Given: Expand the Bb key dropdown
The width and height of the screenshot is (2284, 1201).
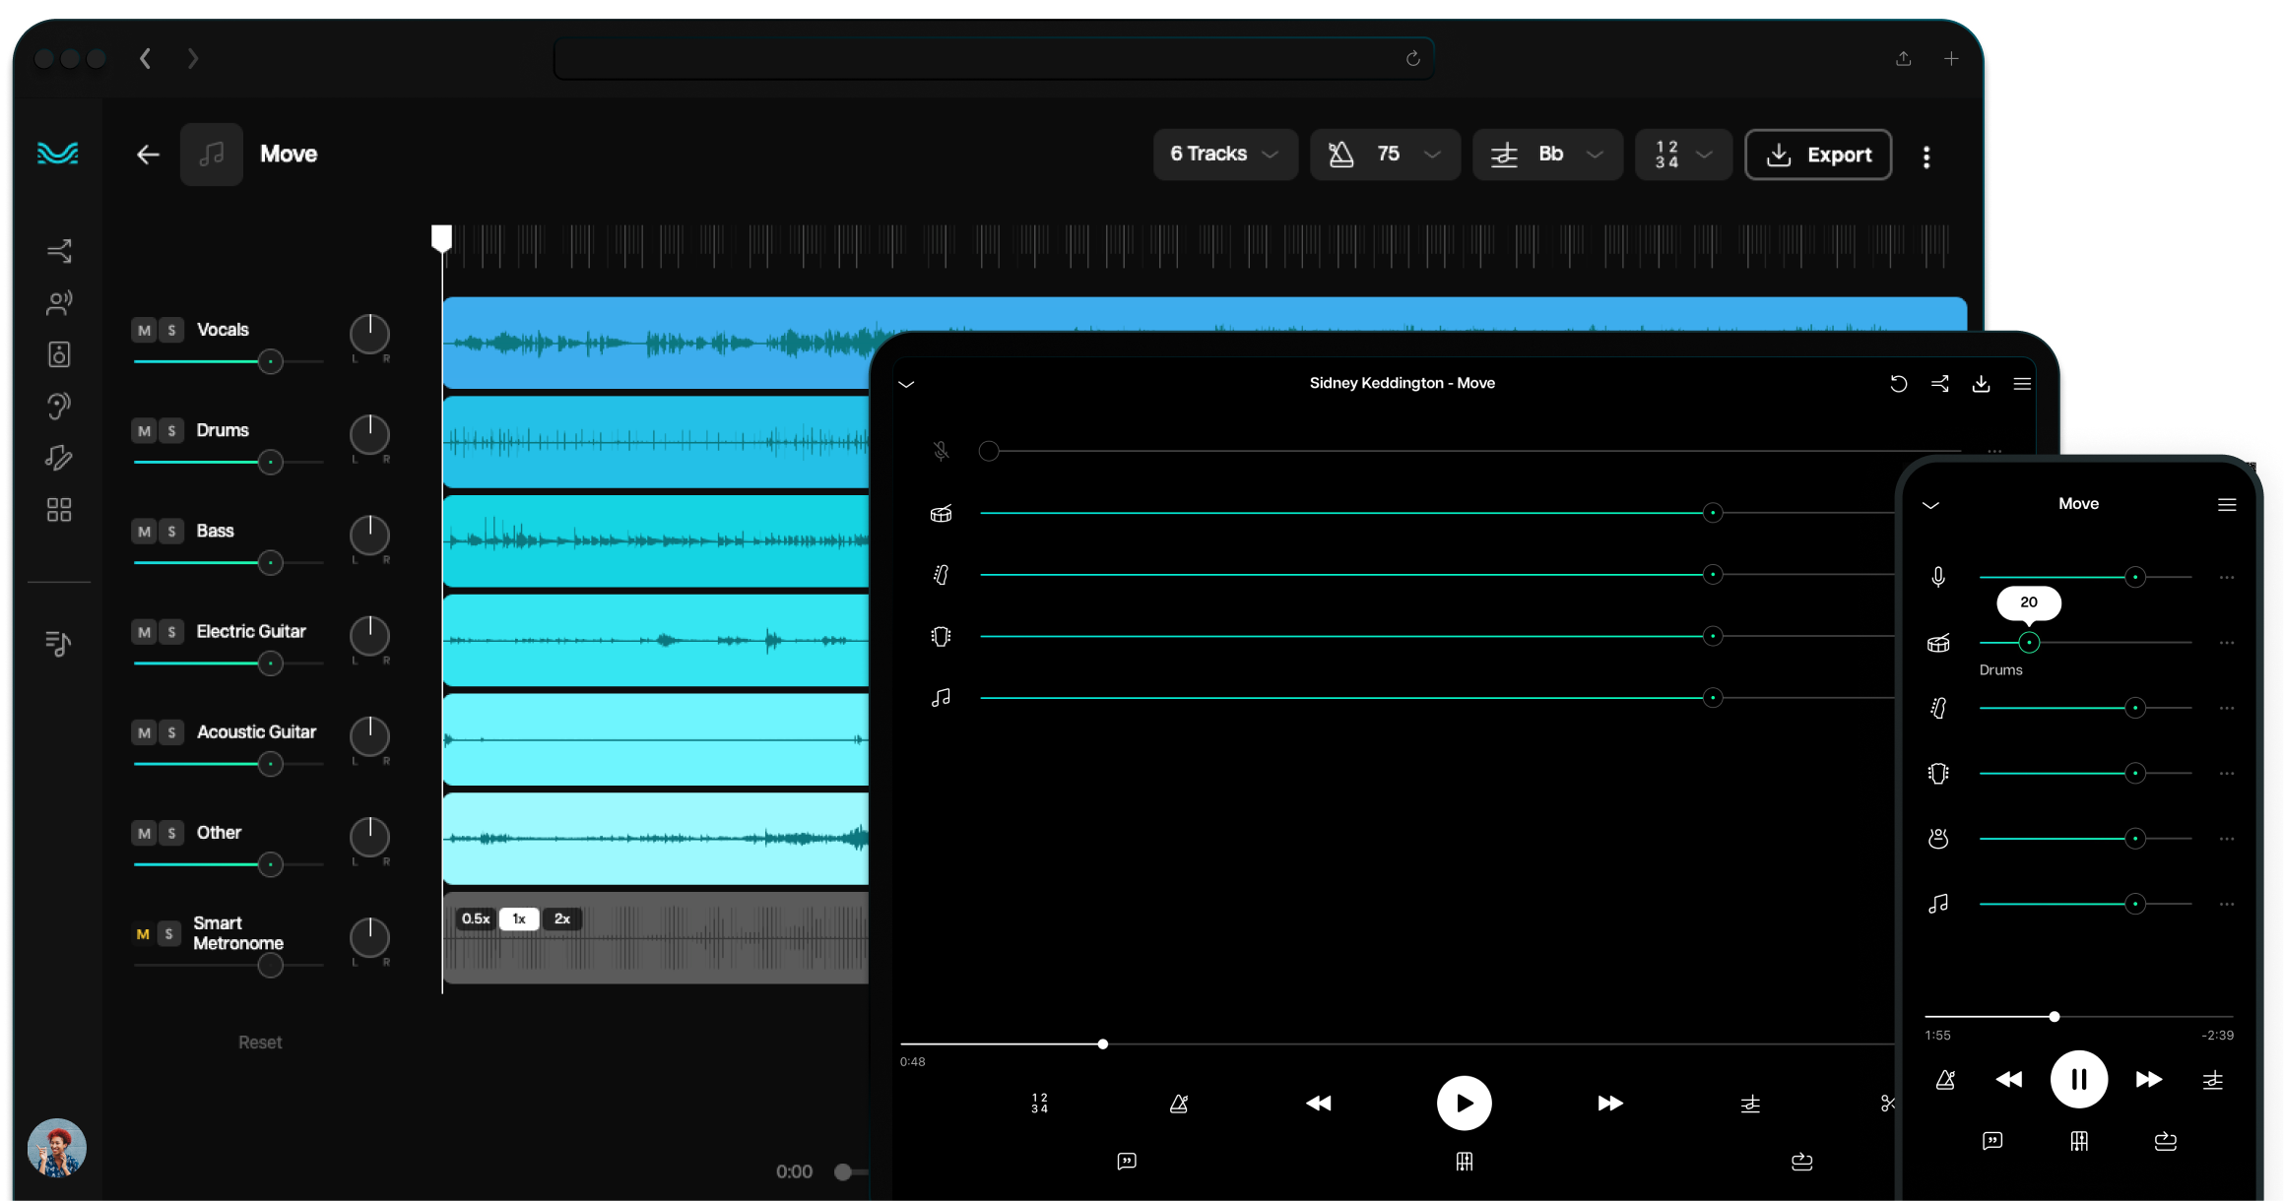Looking at the screenshot, I should coord(1546,155).
